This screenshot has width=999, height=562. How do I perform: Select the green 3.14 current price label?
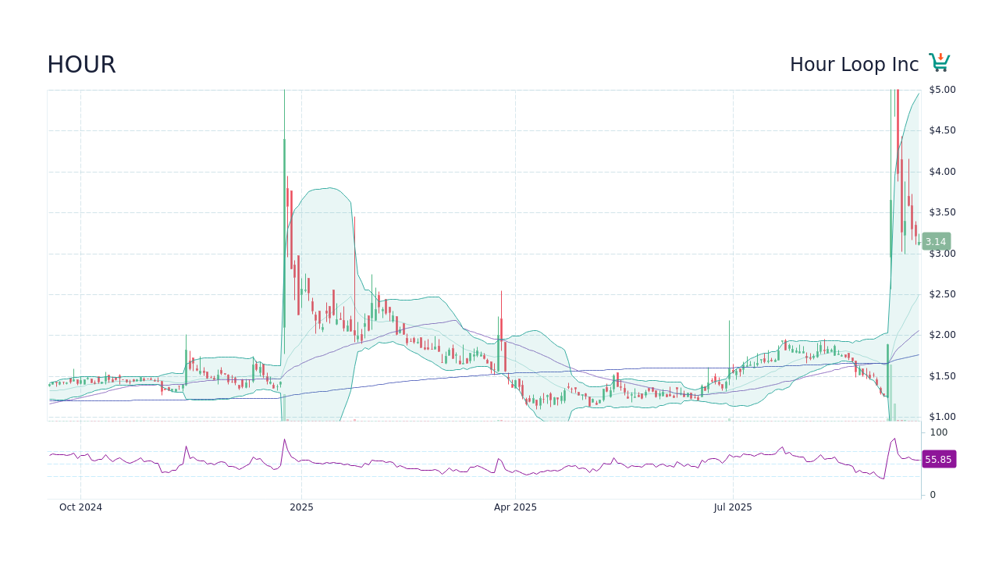(936, 241)
